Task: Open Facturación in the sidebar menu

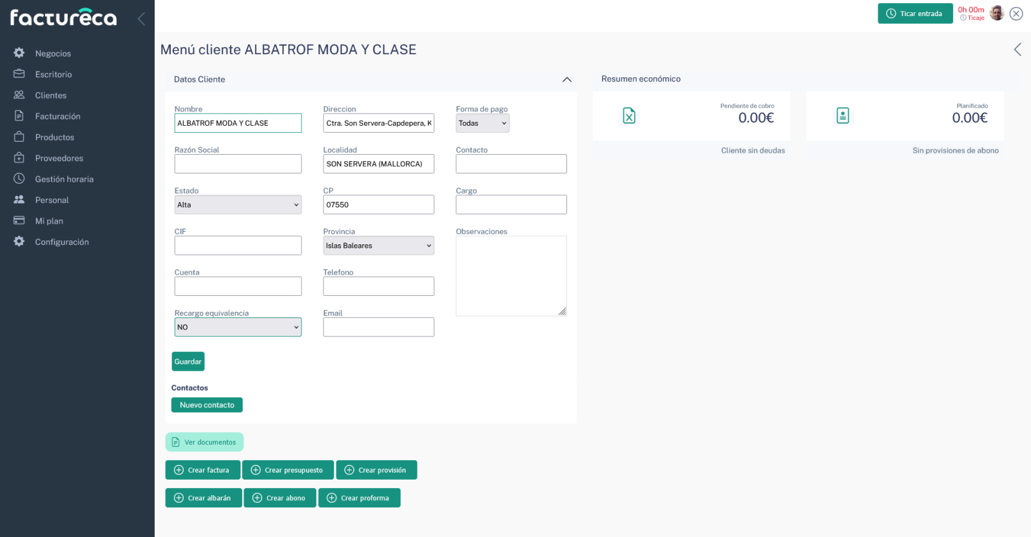Action: (57, 116)
